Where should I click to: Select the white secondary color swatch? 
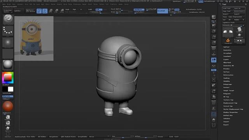point(11,89)
